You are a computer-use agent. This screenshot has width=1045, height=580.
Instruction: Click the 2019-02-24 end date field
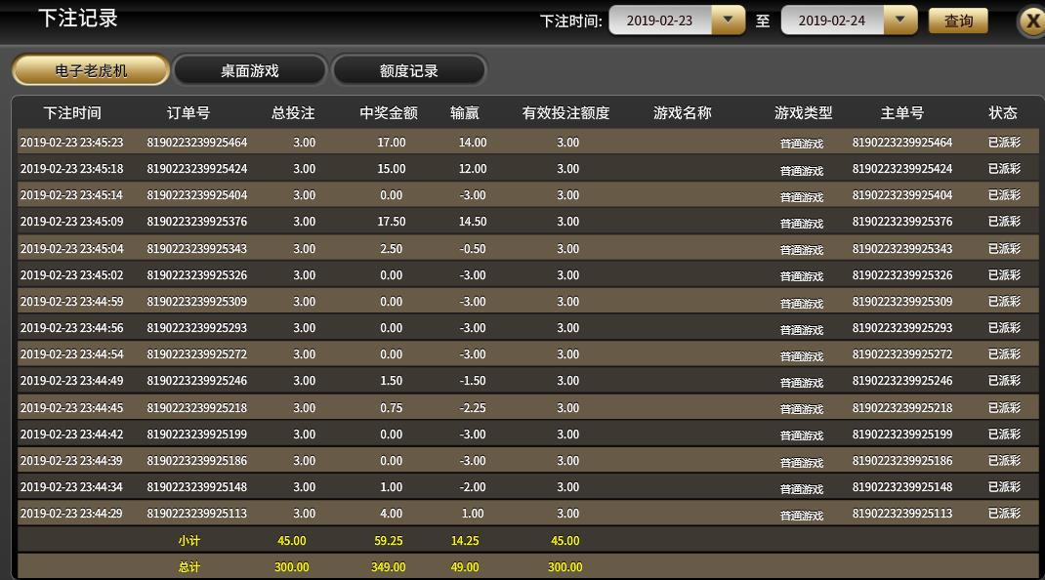(x=832, y=21)
